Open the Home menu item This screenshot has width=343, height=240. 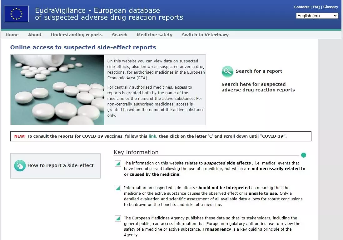(12, 35)
